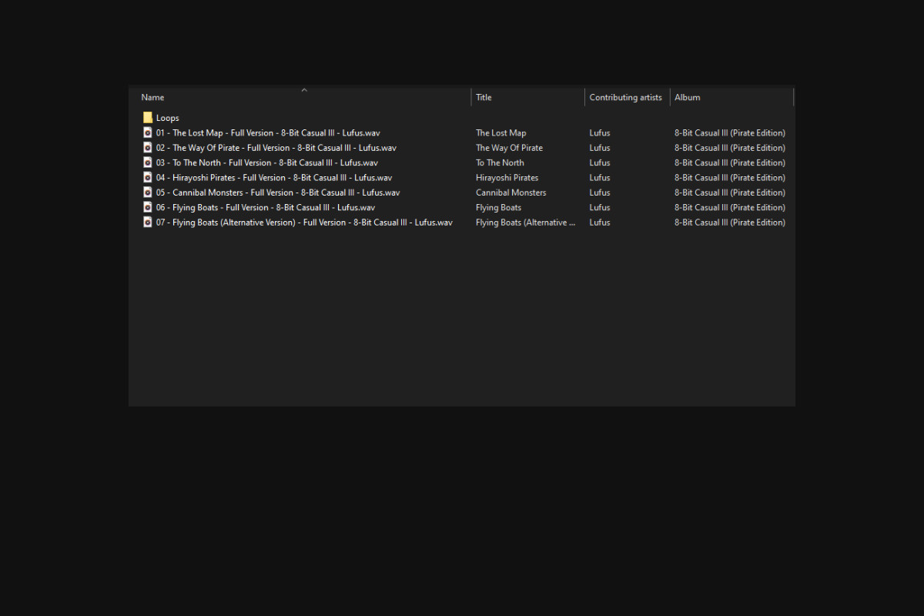The image size is (924, 616).
Task: Click the wav icon beside 03 - To The North
Action: (x=148, y=162)
